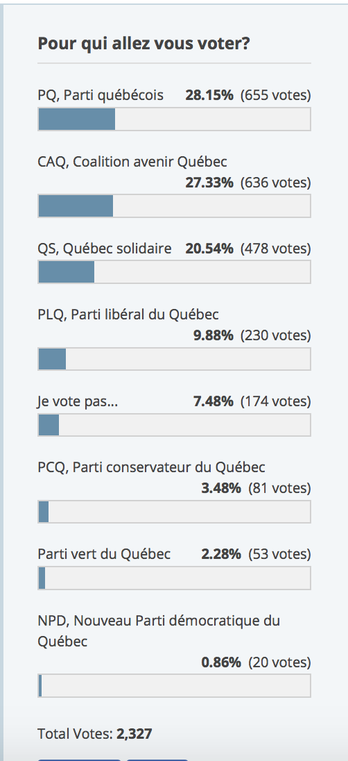Click the "PQ, Parti québécois" label

pyautogui.click(x=101, y=95)
